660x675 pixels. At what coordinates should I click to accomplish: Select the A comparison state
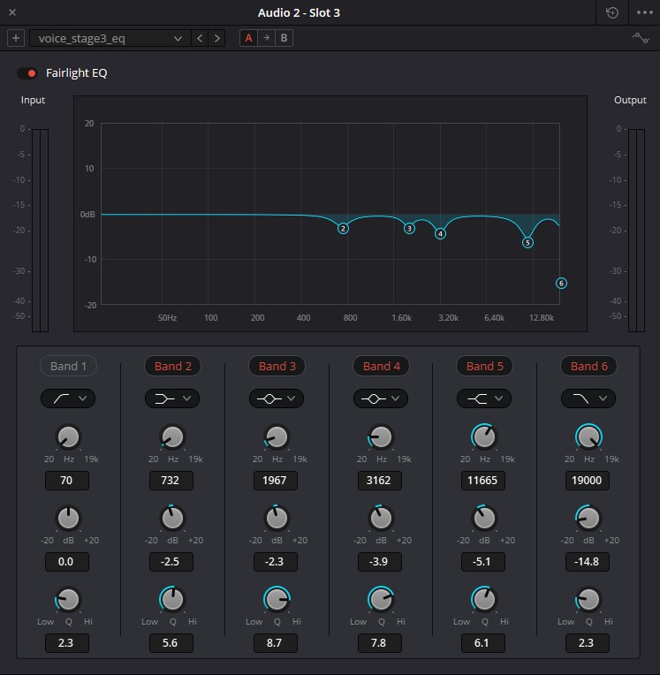coord(248,38)
